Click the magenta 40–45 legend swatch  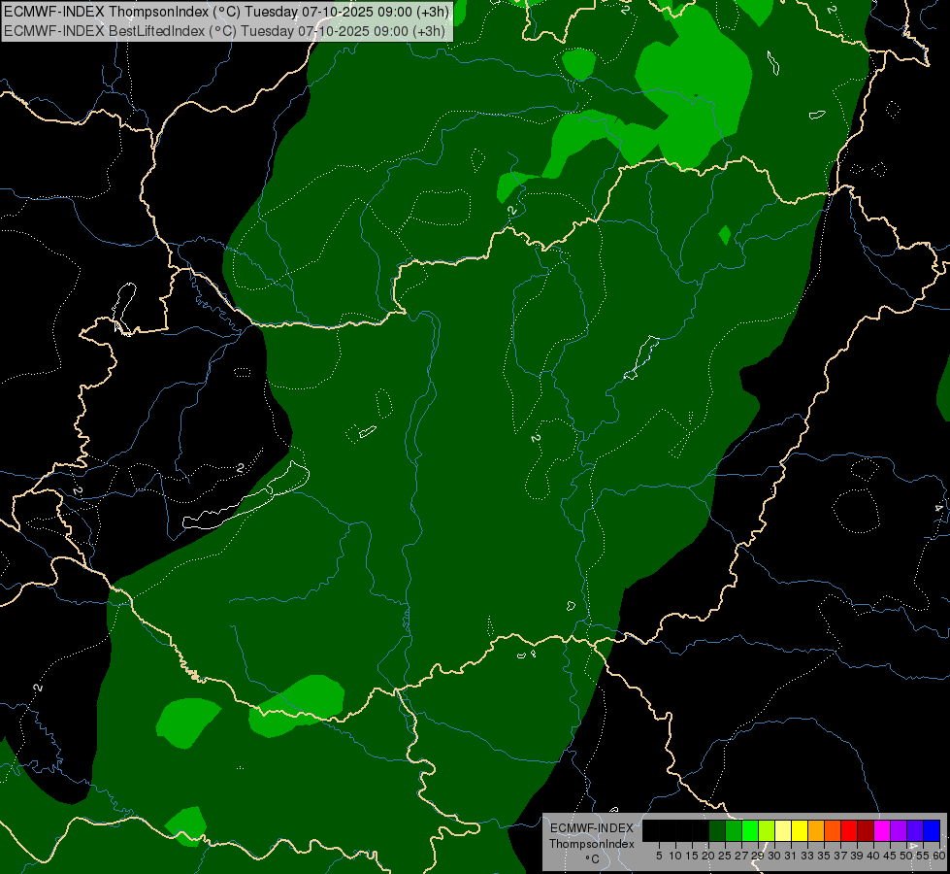[x=882, y=830]
